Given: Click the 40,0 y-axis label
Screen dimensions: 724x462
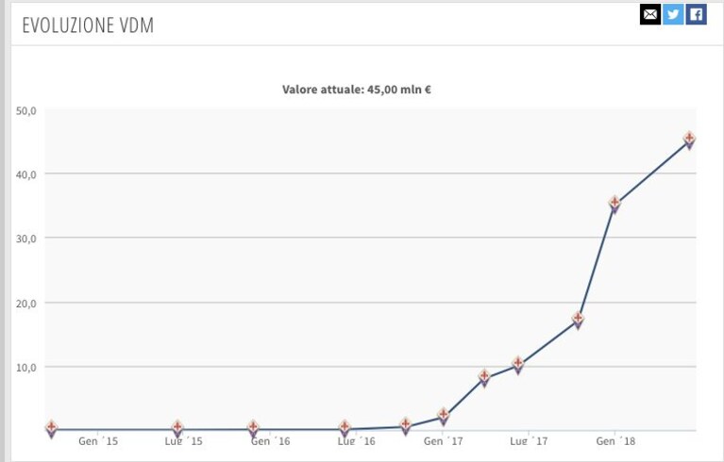Looking at the screenshot, I should coord(25,174).
